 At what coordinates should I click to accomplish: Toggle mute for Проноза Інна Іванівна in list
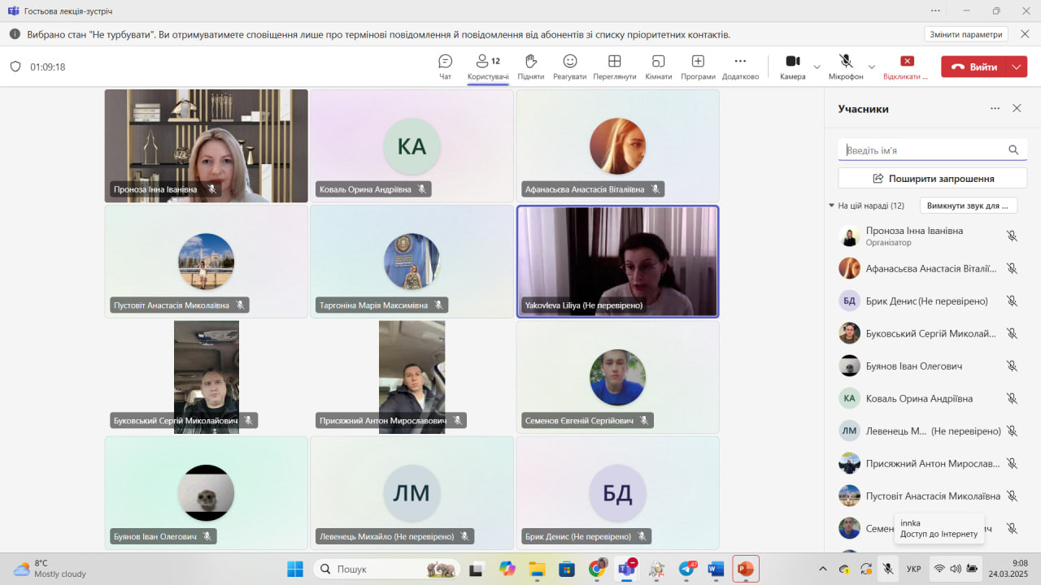point(1012,236)
